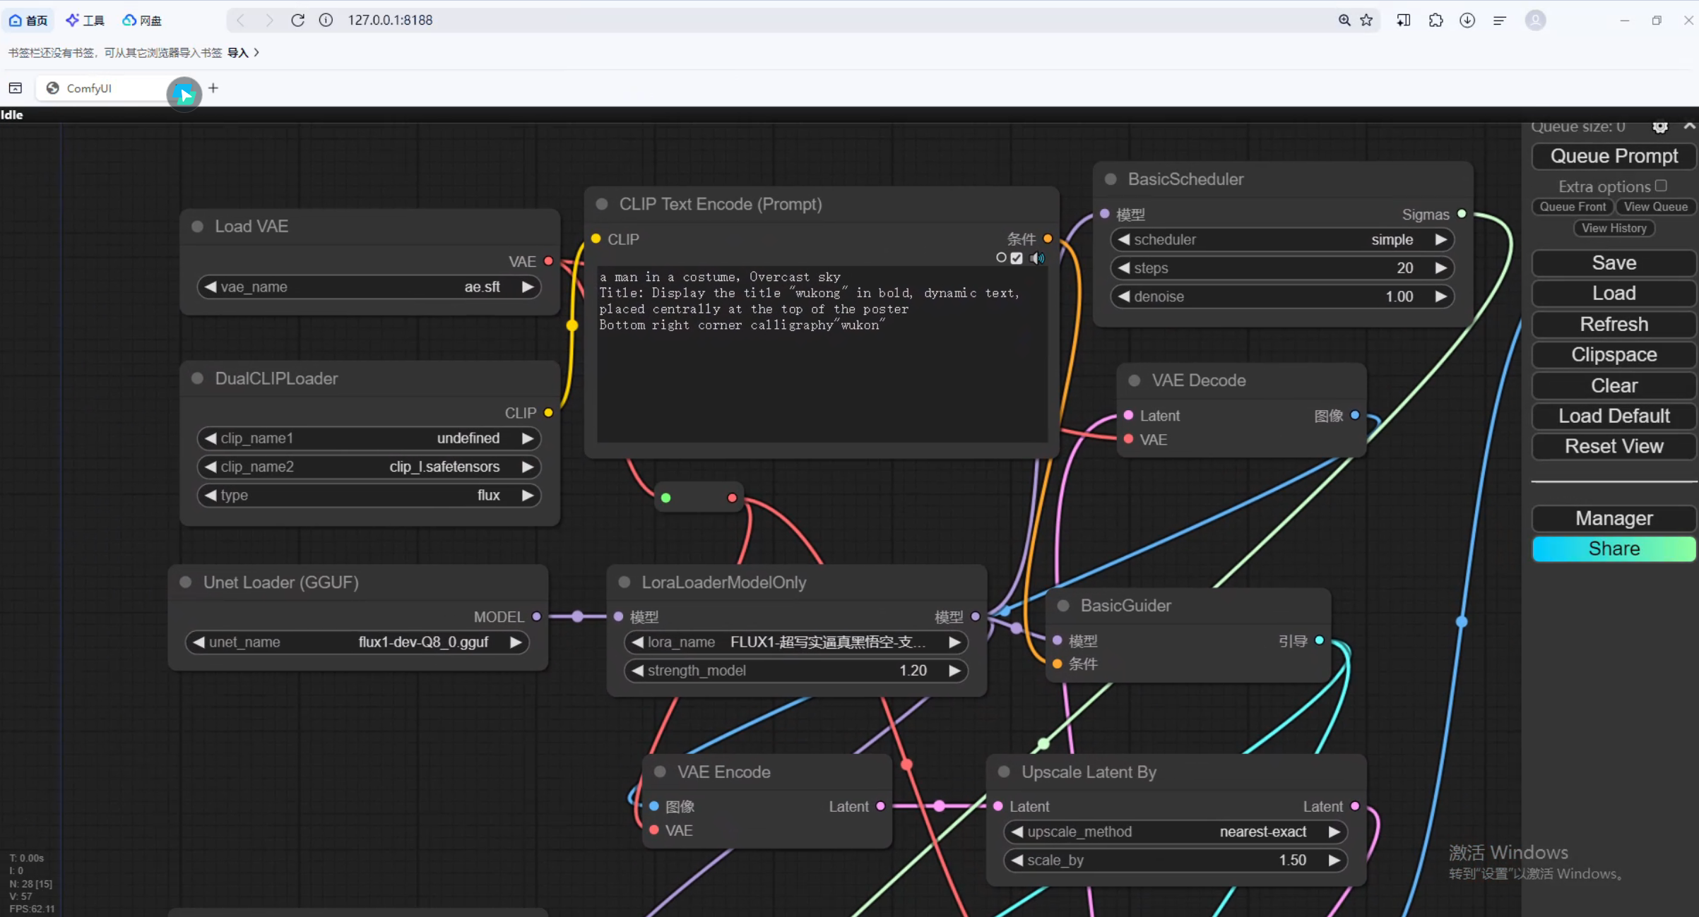The image size is (1699, 917).
Task: Click the Share gradient button
Action: click(x=1614, y=549)
